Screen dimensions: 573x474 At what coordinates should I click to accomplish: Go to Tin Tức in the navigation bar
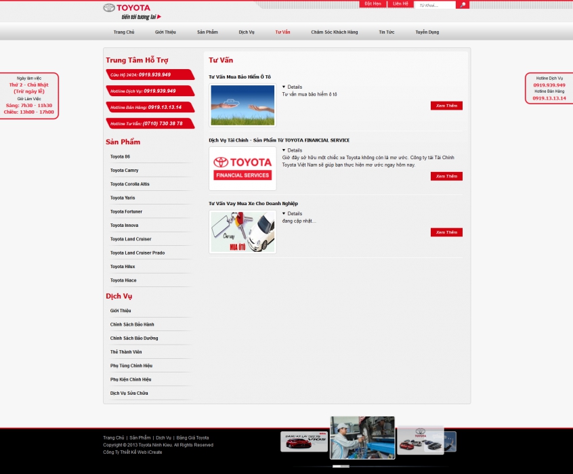pos(386,32)
